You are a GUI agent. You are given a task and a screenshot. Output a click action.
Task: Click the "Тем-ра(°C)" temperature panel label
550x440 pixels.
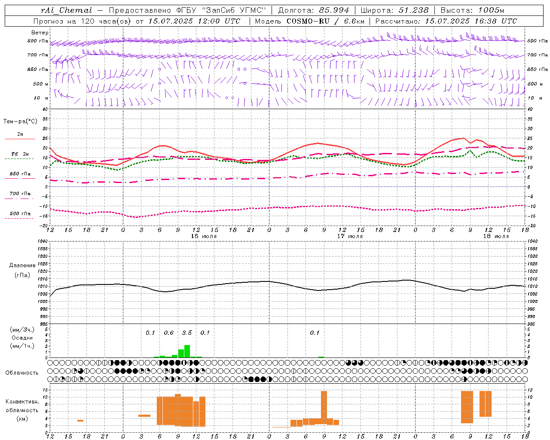(20, 122)
